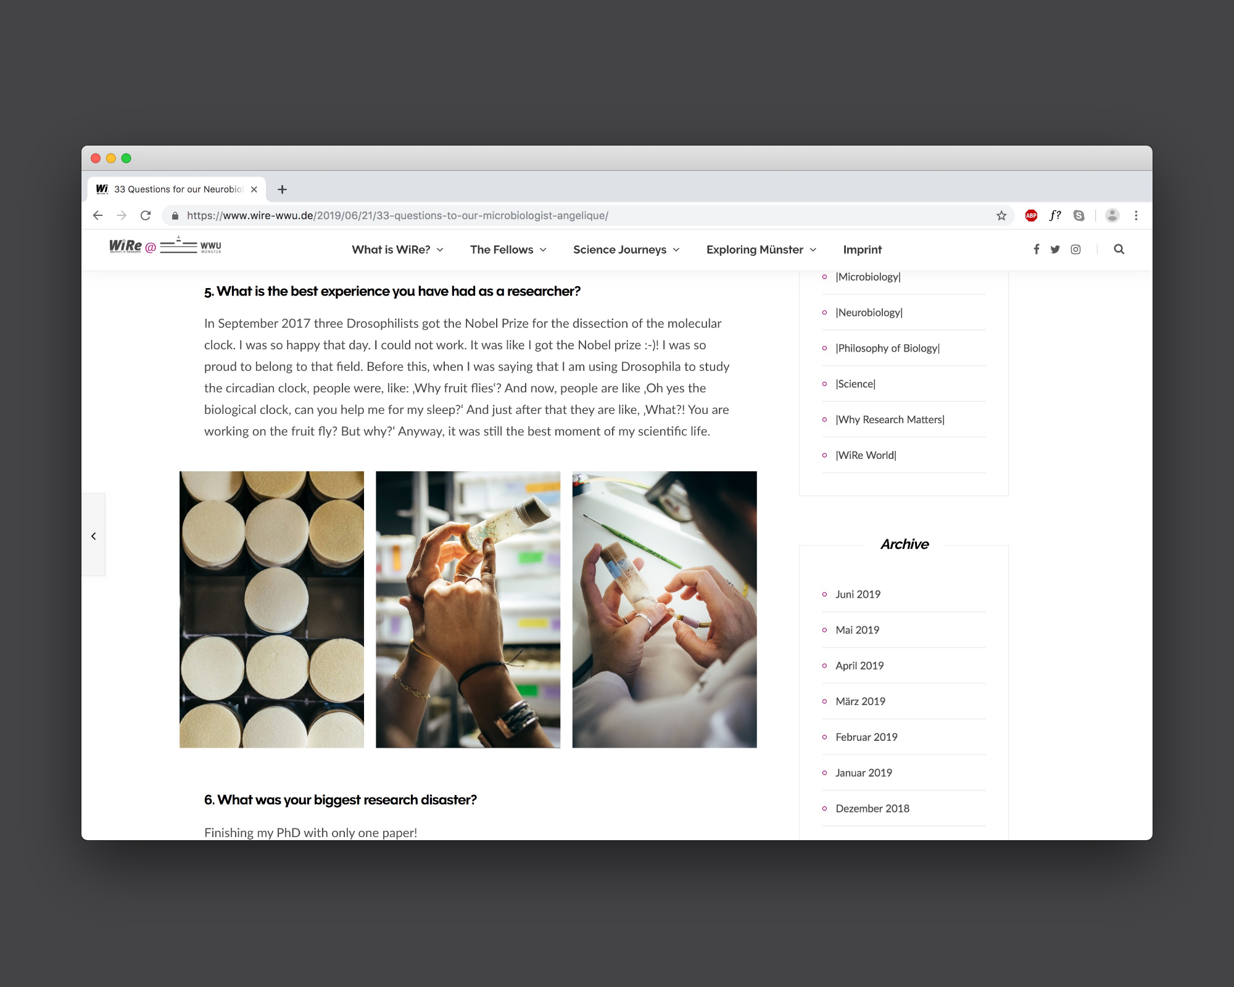Open the Twitter social icon
The width and height of the screenshot is (1234, 987).
[x=1055, y=249]
